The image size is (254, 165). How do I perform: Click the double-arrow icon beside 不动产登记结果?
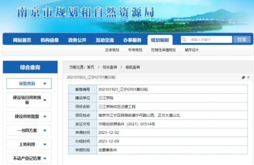[45, 158]
